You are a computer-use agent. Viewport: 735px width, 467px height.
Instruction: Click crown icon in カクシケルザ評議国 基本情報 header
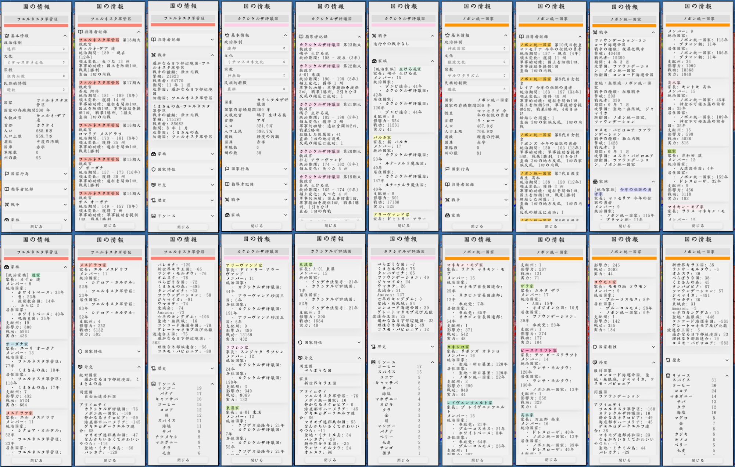pos(227,35)
